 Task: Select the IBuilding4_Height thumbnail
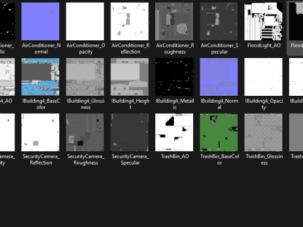point(129,77)
